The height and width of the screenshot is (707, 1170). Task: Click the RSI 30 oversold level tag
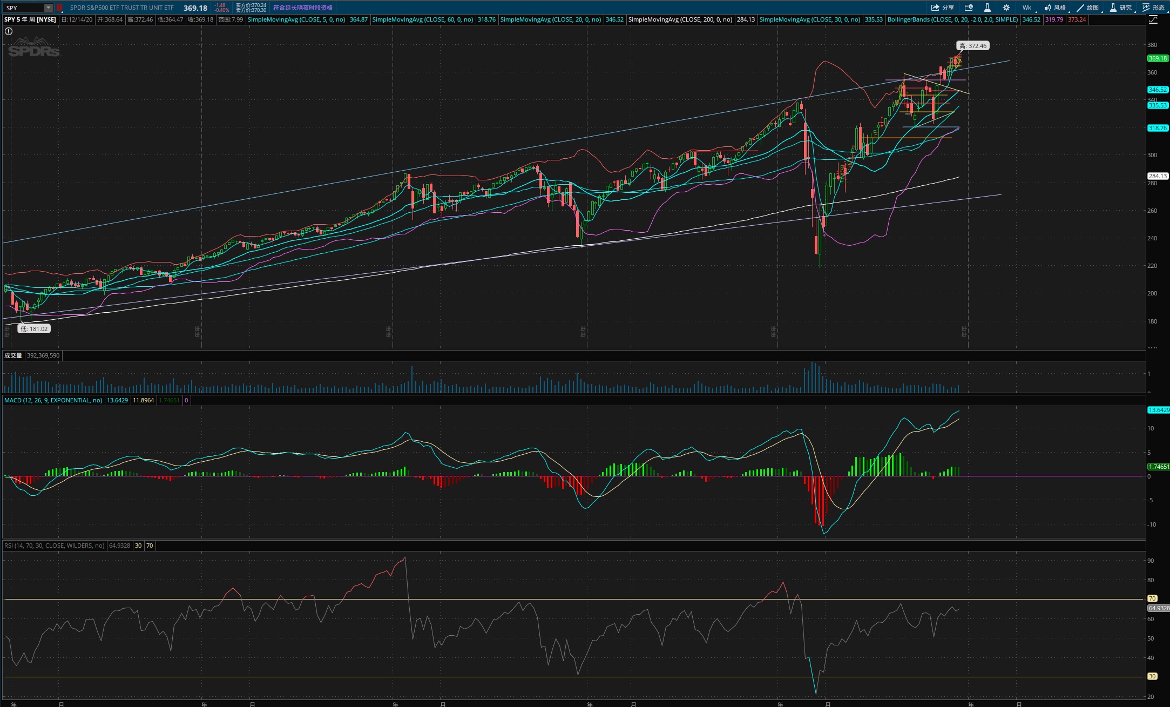click(x=1152, y=676)
